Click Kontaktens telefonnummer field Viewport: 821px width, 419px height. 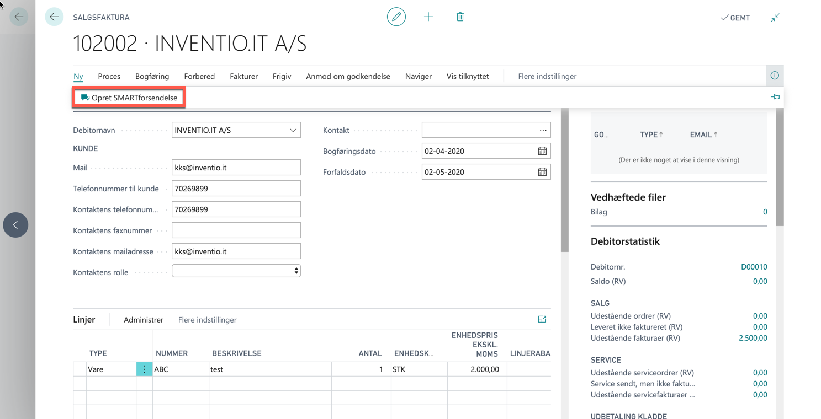tap(236, 209)
